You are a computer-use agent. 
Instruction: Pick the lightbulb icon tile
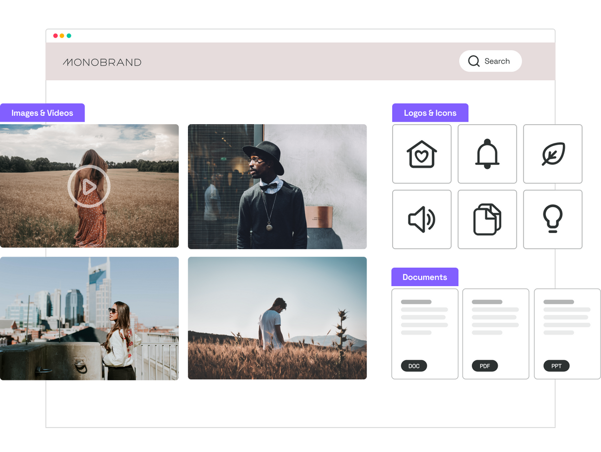click(x=553, y=219)
